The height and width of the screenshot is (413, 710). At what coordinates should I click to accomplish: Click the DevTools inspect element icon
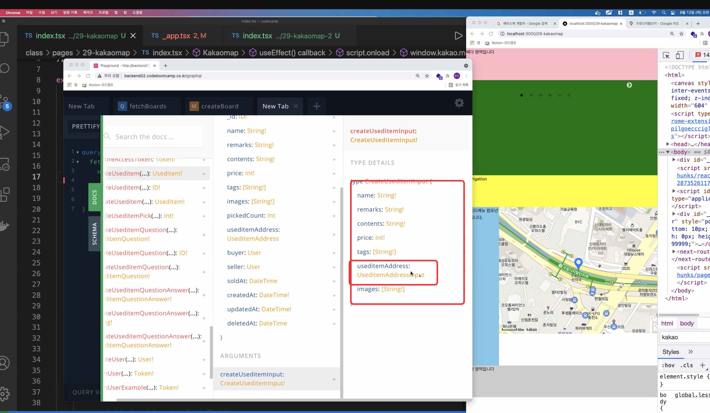pyautogui.click(x=666, y=55)
